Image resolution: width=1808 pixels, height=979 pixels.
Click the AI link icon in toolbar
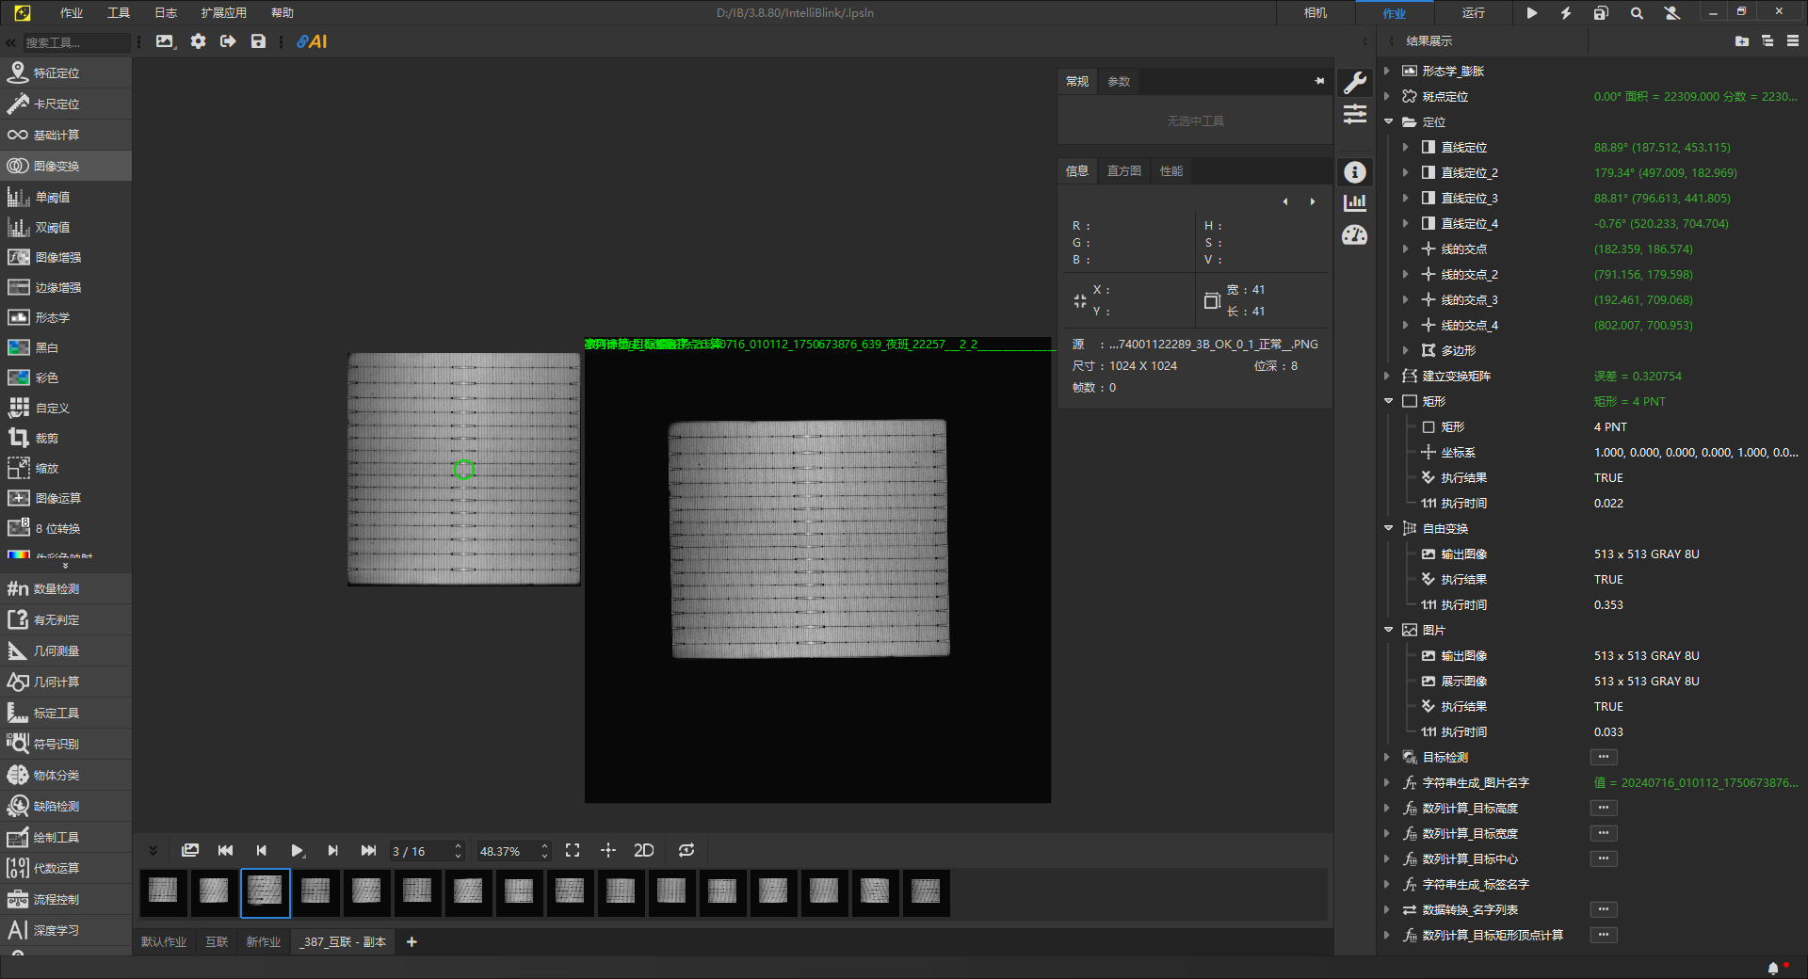312,41
